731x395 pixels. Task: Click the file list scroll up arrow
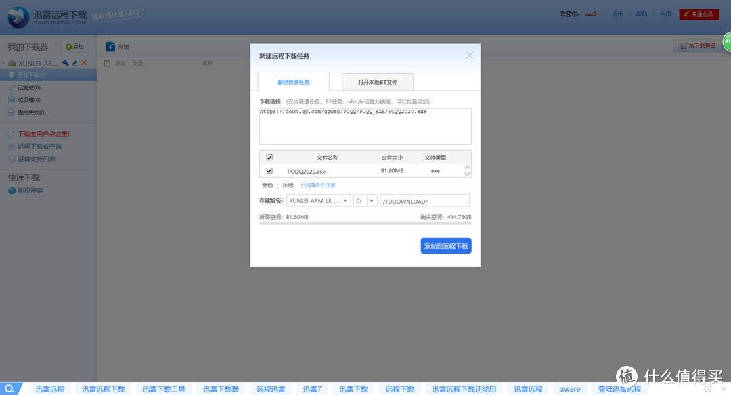tap(467, 167)
